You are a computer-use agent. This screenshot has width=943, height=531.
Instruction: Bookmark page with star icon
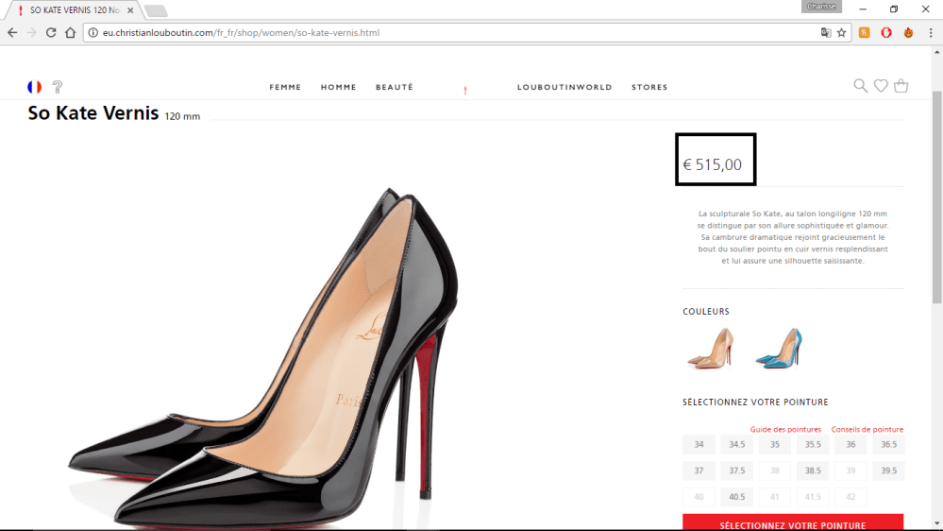tap(841, 32)
